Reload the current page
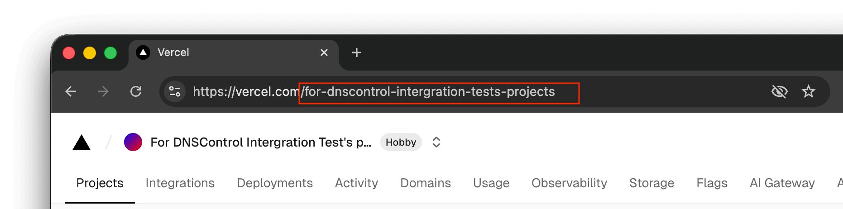The width and height of the screenshot is (843, 209). tap(136, 92)
